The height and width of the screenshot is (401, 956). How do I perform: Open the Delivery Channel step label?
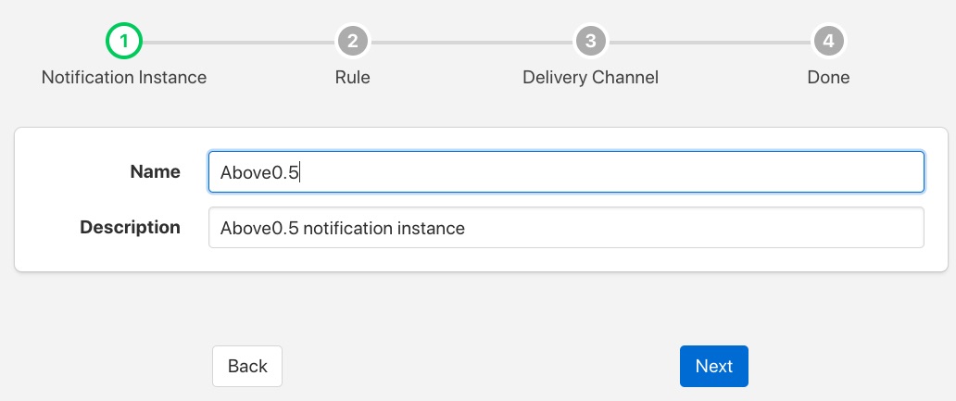click(x=590, y=77)
